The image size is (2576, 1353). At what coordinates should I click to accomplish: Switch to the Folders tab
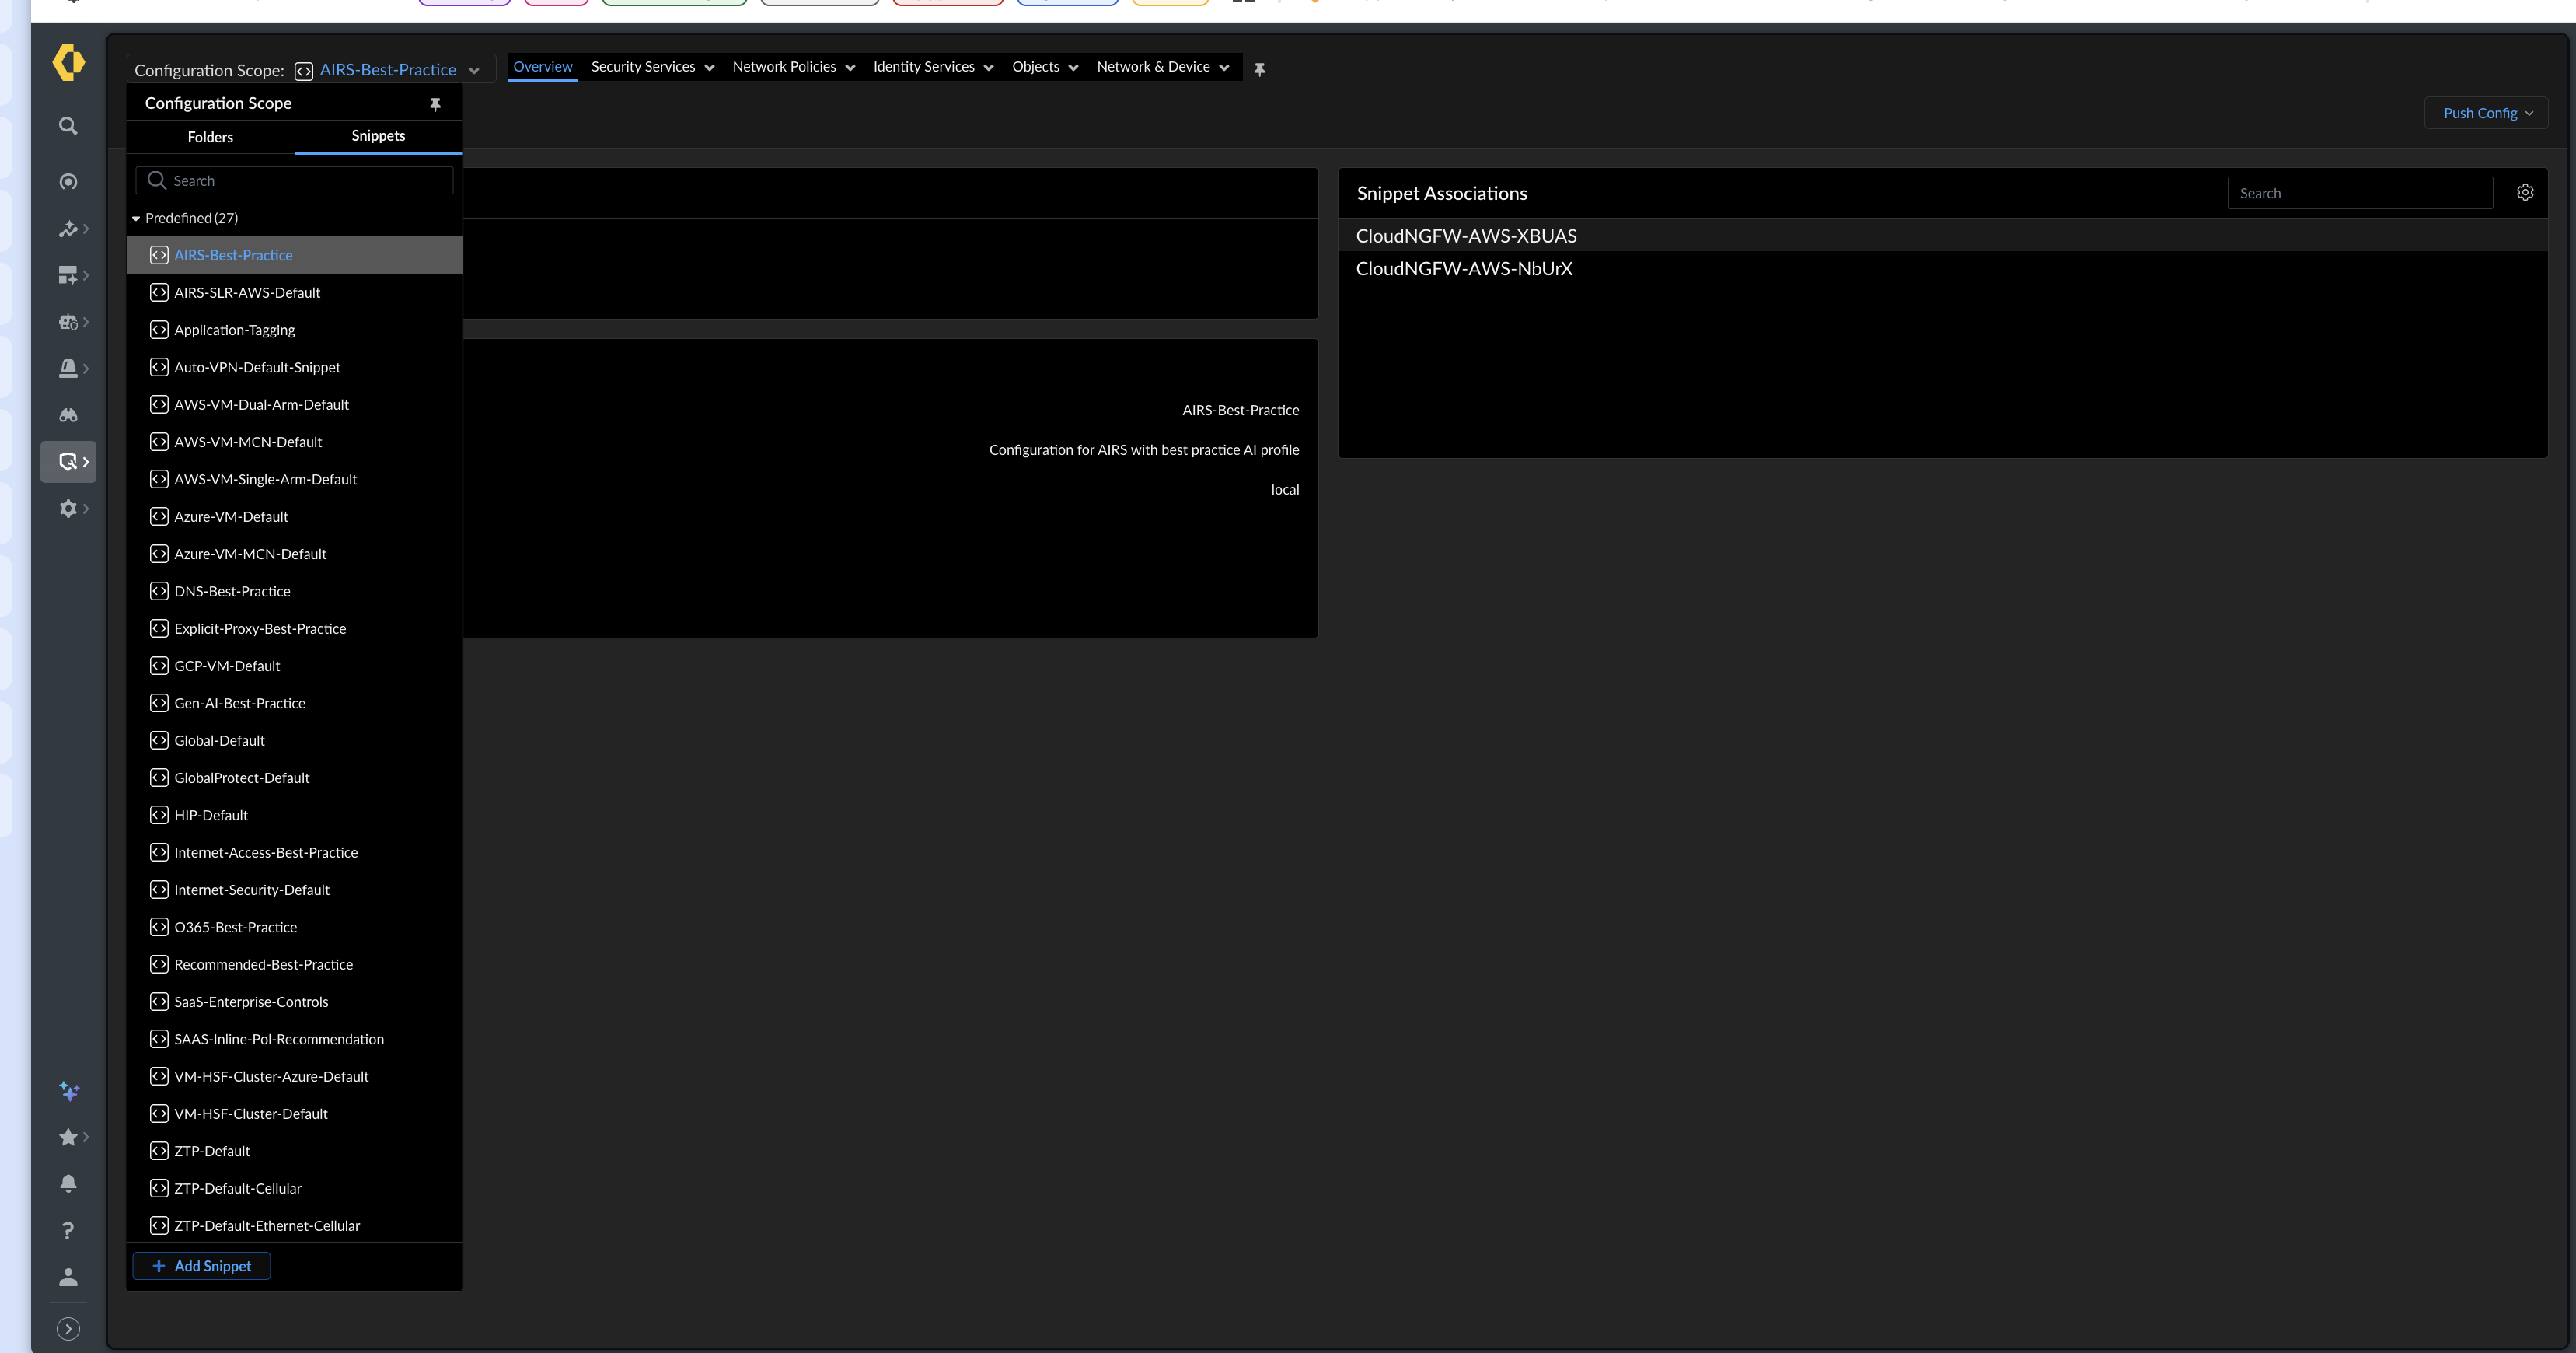[x=210, y=137]
